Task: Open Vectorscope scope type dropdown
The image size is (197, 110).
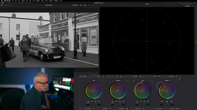Action: pyautogui.click(x=188, y=6)
